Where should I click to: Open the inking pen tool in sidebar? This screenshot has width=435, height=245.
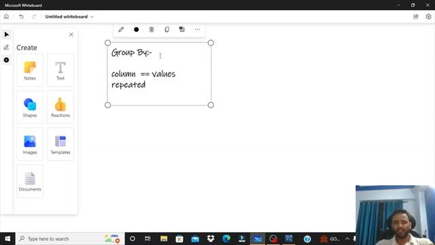click(6, 47)
